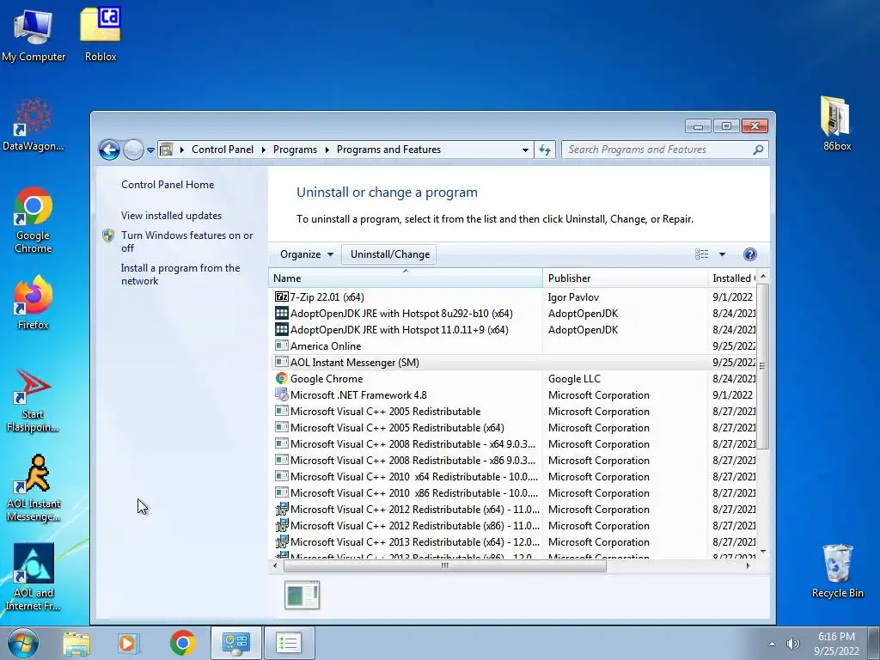The height and width of the screenshot is (660, 880).
Task: Open the recent pages dropdown arrow
Action: (150, 150)
